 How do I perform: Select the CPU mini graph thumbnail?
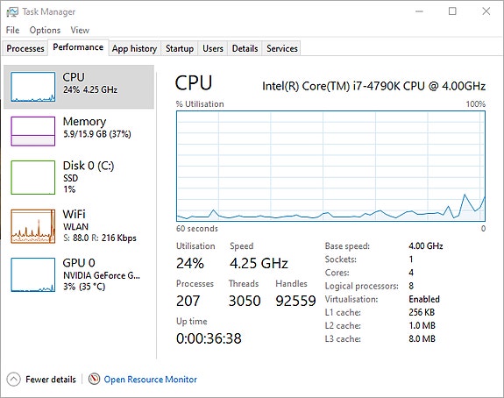[x=32, y=87]
